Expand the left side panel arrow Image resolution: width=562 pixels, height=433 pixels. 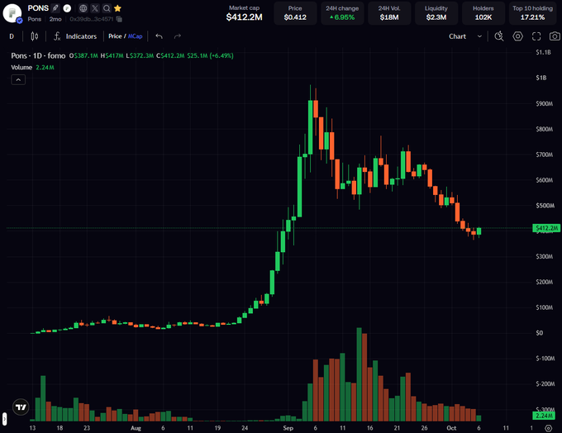(4, 418)
